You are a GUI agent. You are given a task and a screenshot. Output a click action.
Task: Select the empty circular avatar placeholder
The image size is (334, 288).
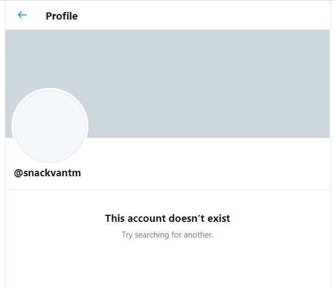click(x=50, y=126)
